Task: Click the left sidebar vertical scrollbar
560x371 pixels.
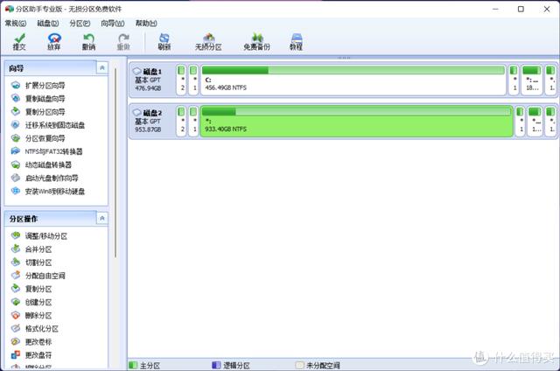Action: point(115,163)
